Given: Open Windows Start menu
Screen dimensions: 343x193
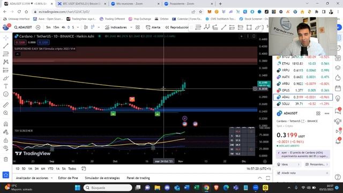Looking at the screenshot, I should point(78,188).
